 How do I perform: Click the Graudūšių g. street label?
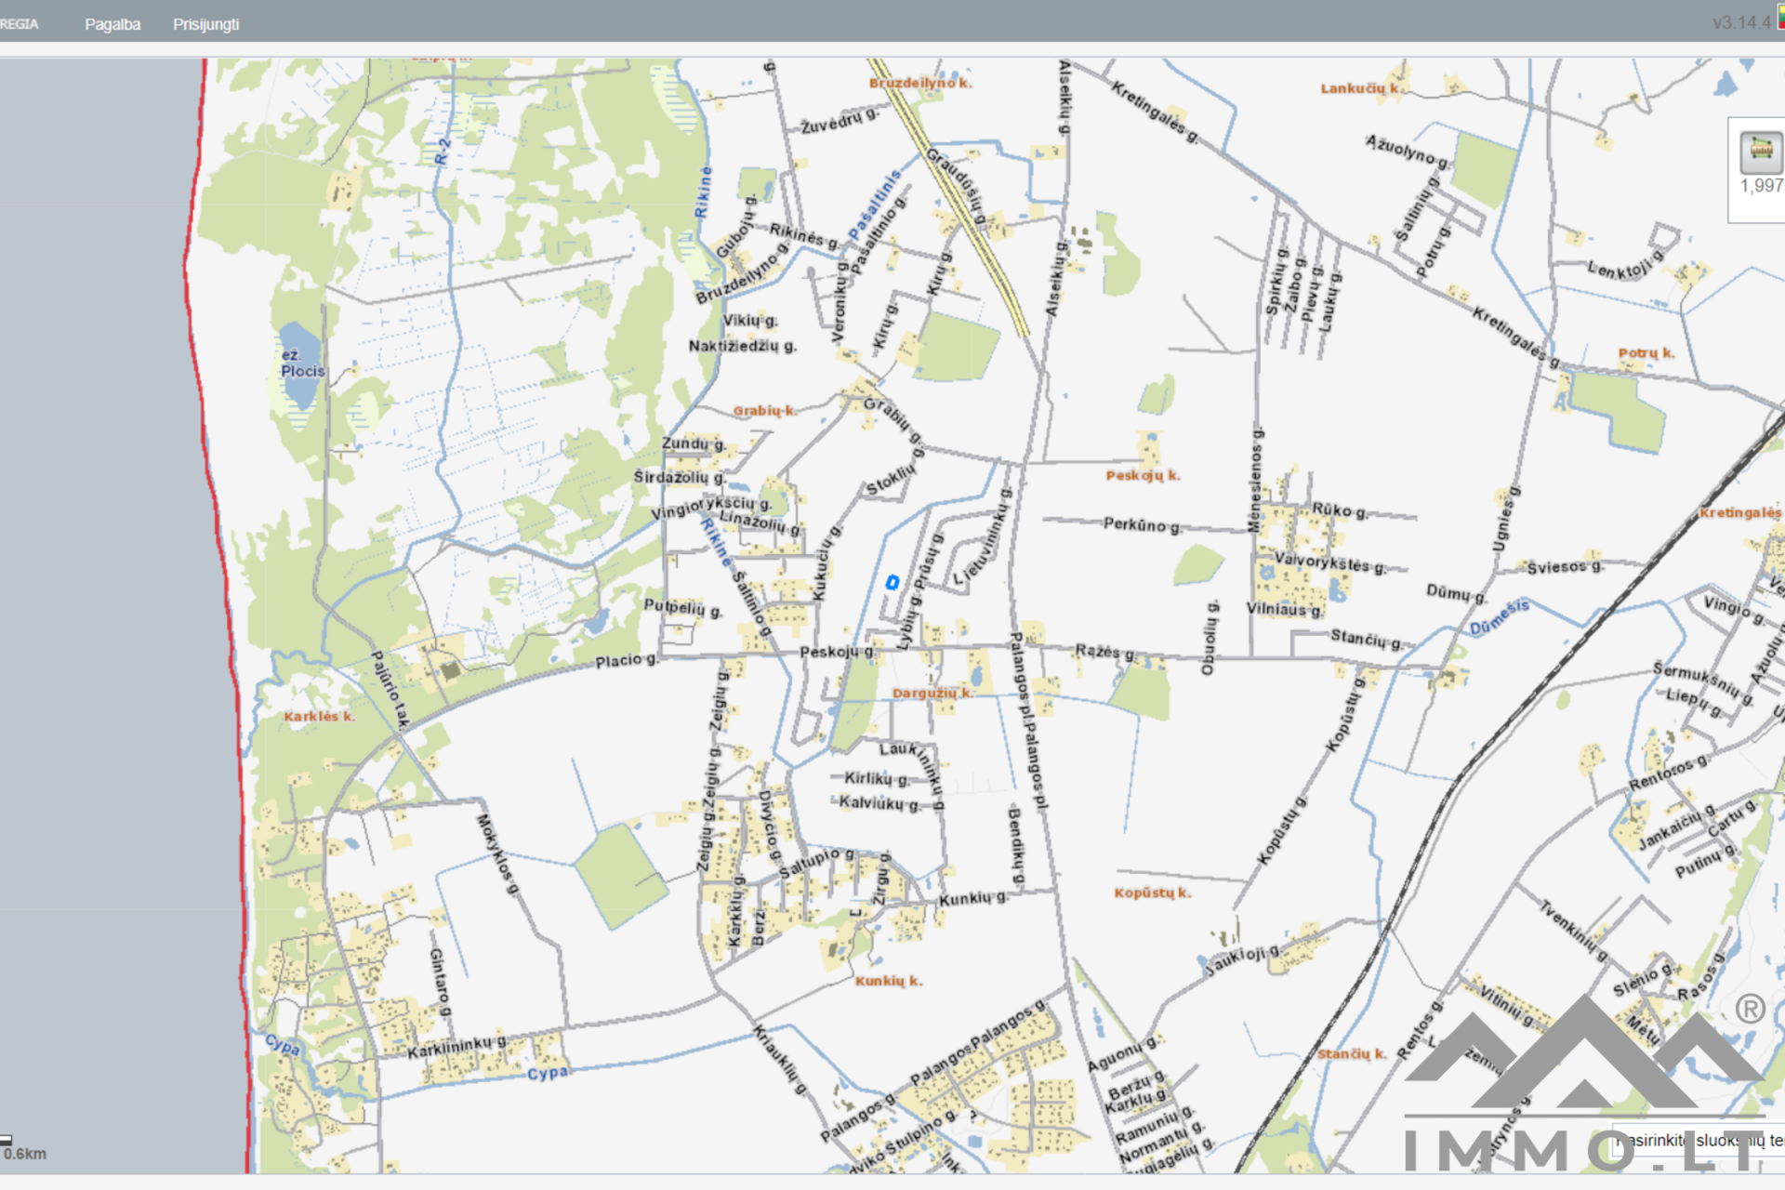pyautogui.click(x=957, y=188)
